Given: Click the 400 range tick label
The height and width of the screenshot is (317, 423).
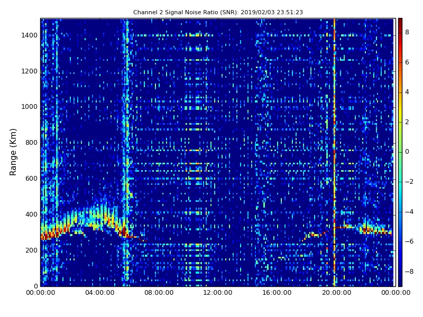Looking at the screenshot, I should (31, 215).
